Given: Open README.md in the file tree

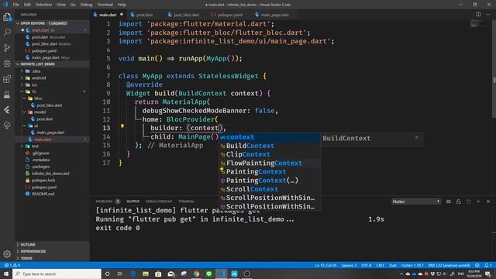Looking at the screenshot, I should 43,194.
